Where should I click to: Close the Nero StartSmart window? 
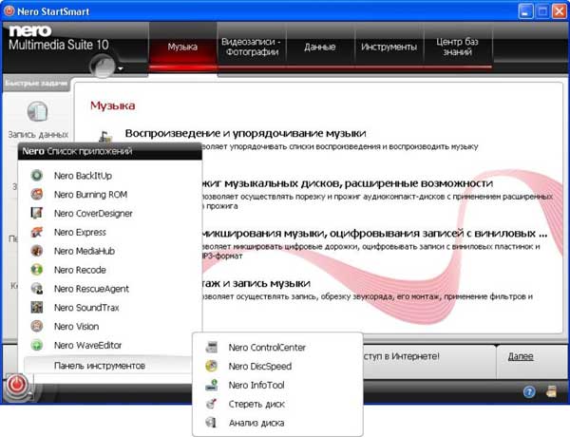tap(560, 11)
